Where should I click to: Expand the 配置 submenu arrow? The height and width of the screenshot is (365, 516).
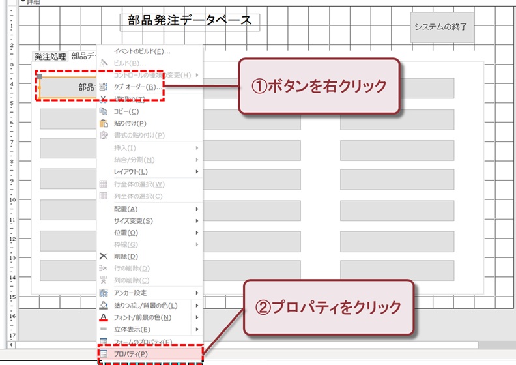197,209
